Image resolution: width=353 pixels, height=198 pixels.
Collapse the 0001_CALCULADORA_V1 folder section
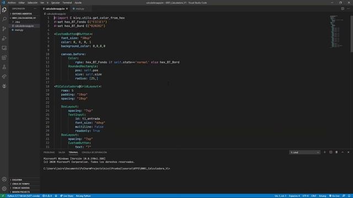click(x=24, y=18)
